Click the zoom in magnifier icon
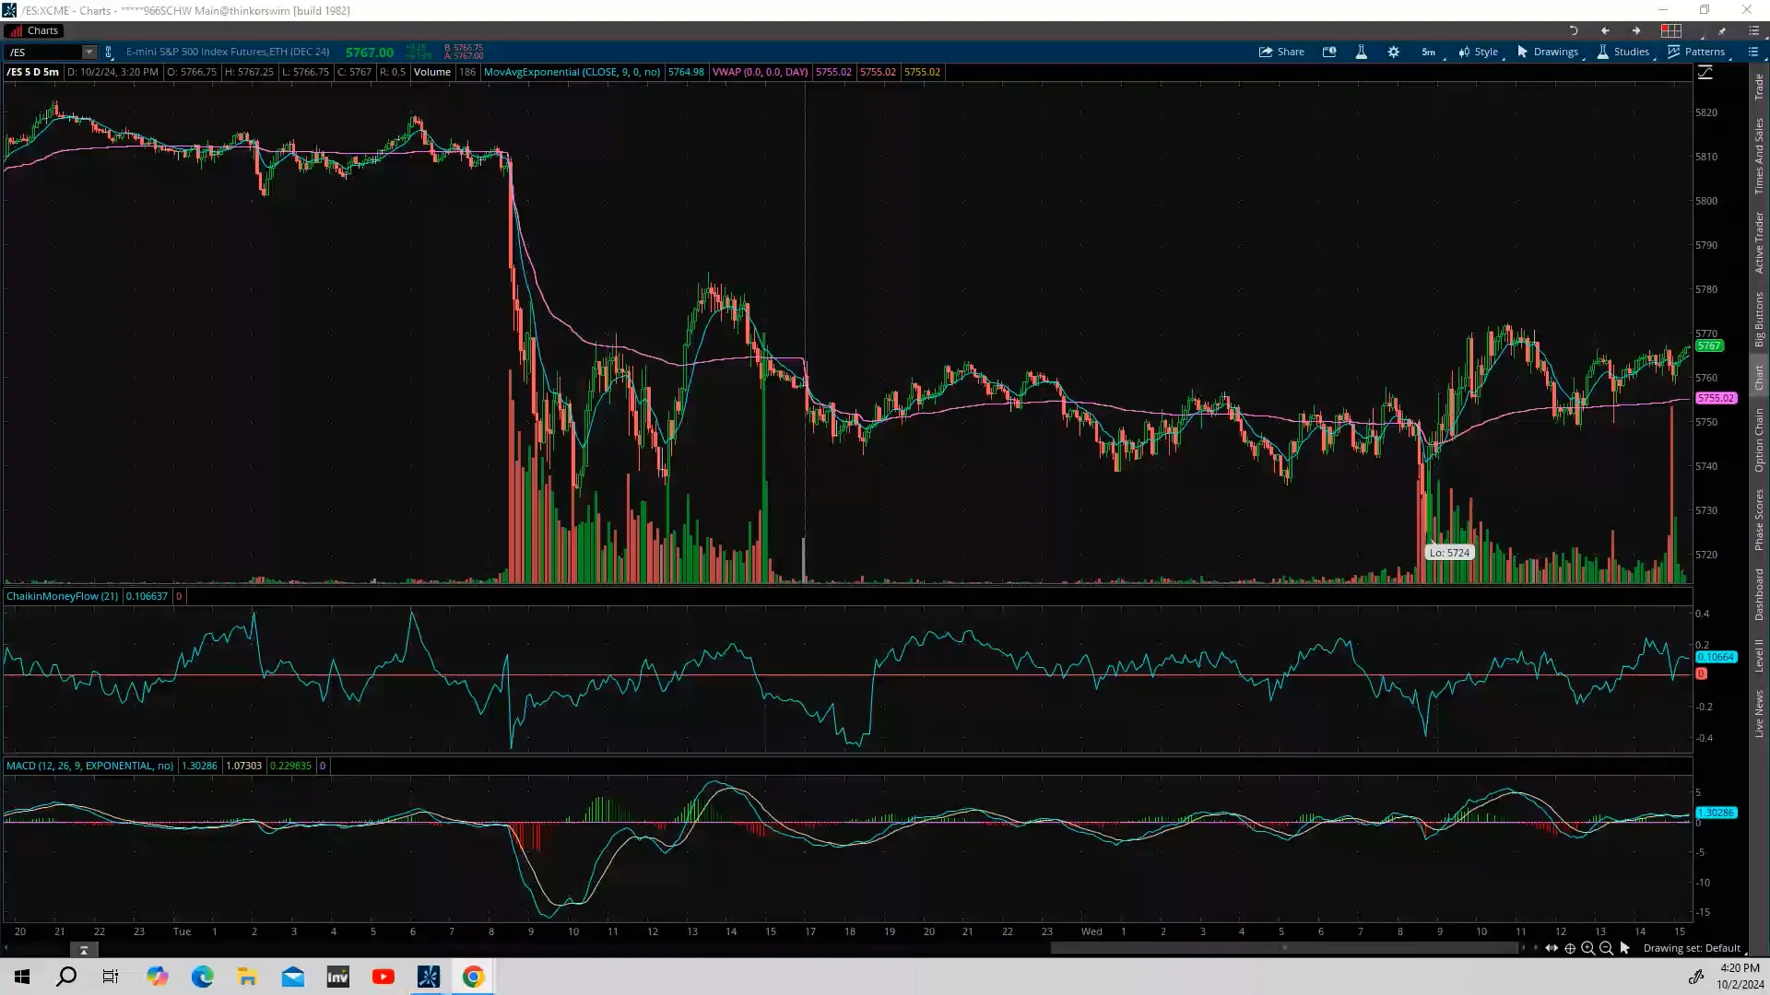Viewport: 1770px width, 995px height. click(1587, 948)
